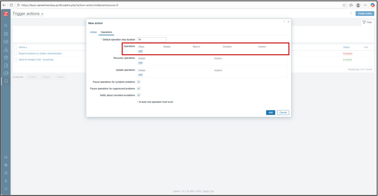Open the Filter panel expander
The height and width of the screenshot is (196, 378).
tap(367, 22)
